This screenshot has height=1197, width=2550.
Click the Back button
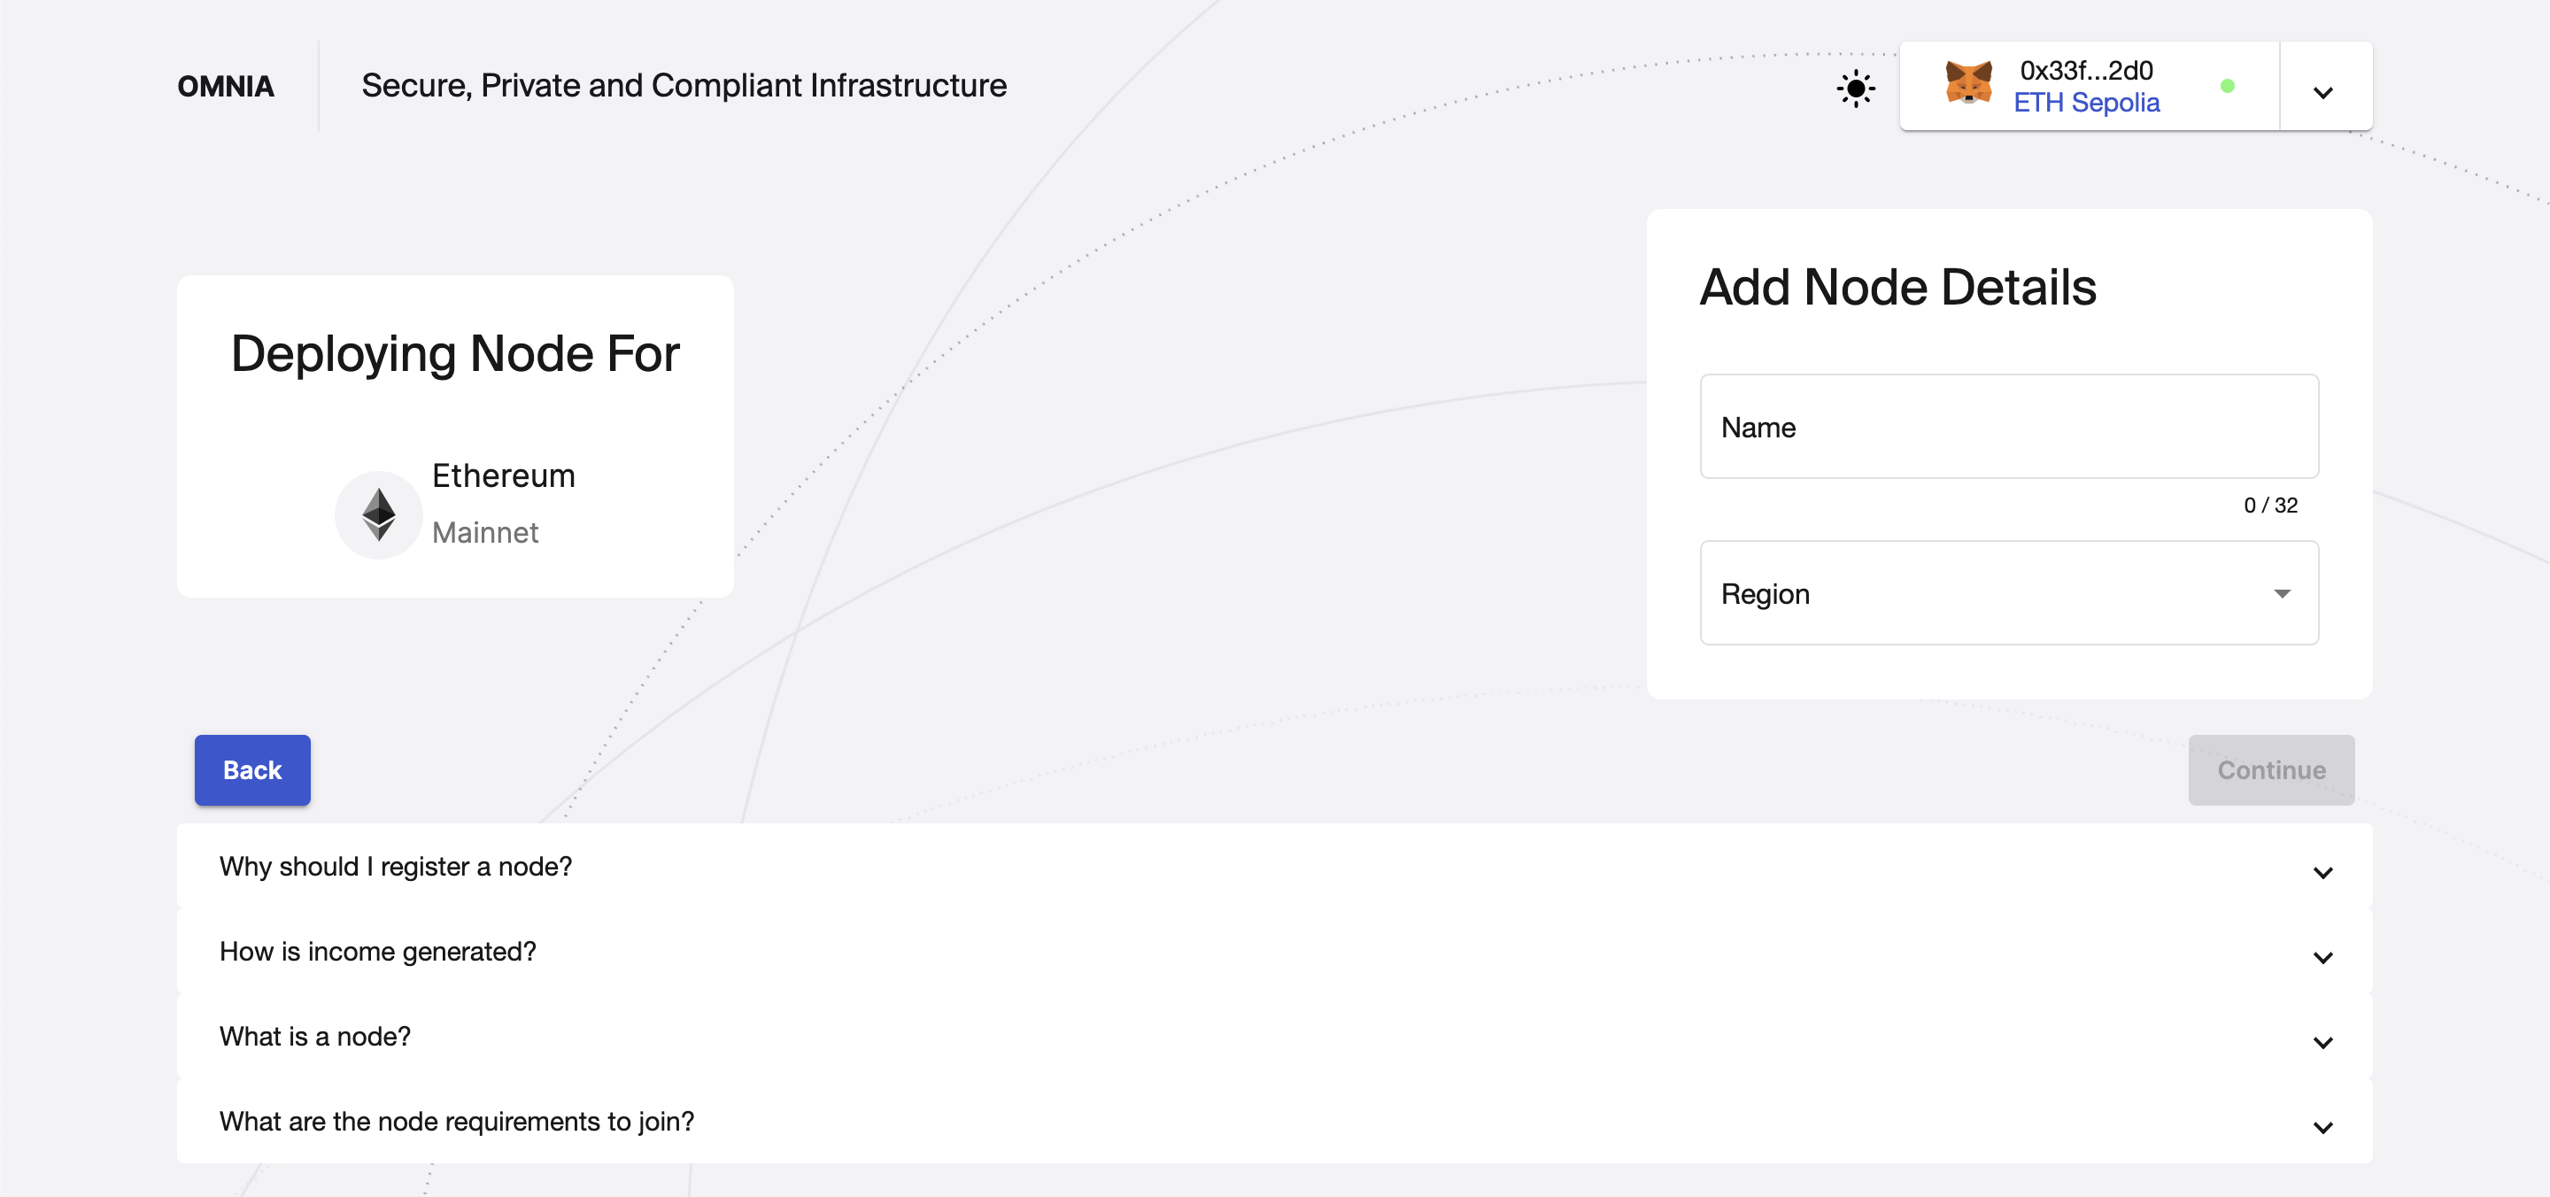pyautogui.click(x=252, y=770)
